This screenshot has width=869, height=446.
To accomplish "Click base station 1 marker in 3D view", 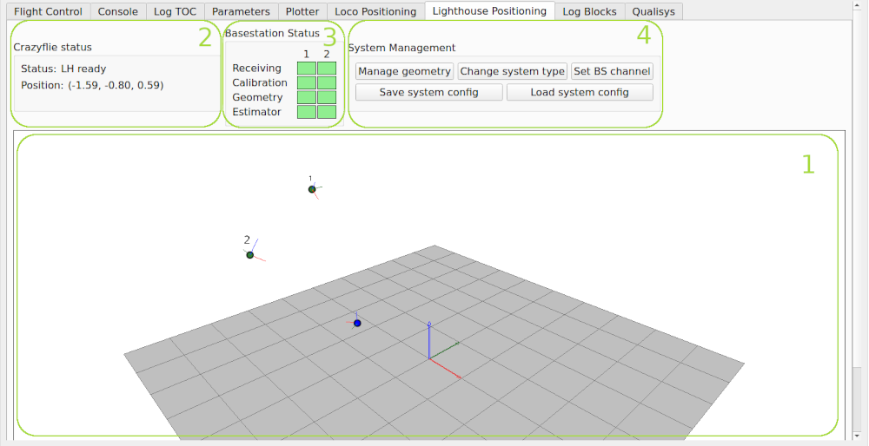I will (x=312, y=189).
